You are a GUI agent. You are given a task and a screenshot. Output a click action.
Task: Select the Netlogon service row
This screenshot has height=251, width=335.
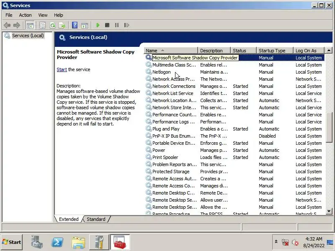click(x=234, y=72)
